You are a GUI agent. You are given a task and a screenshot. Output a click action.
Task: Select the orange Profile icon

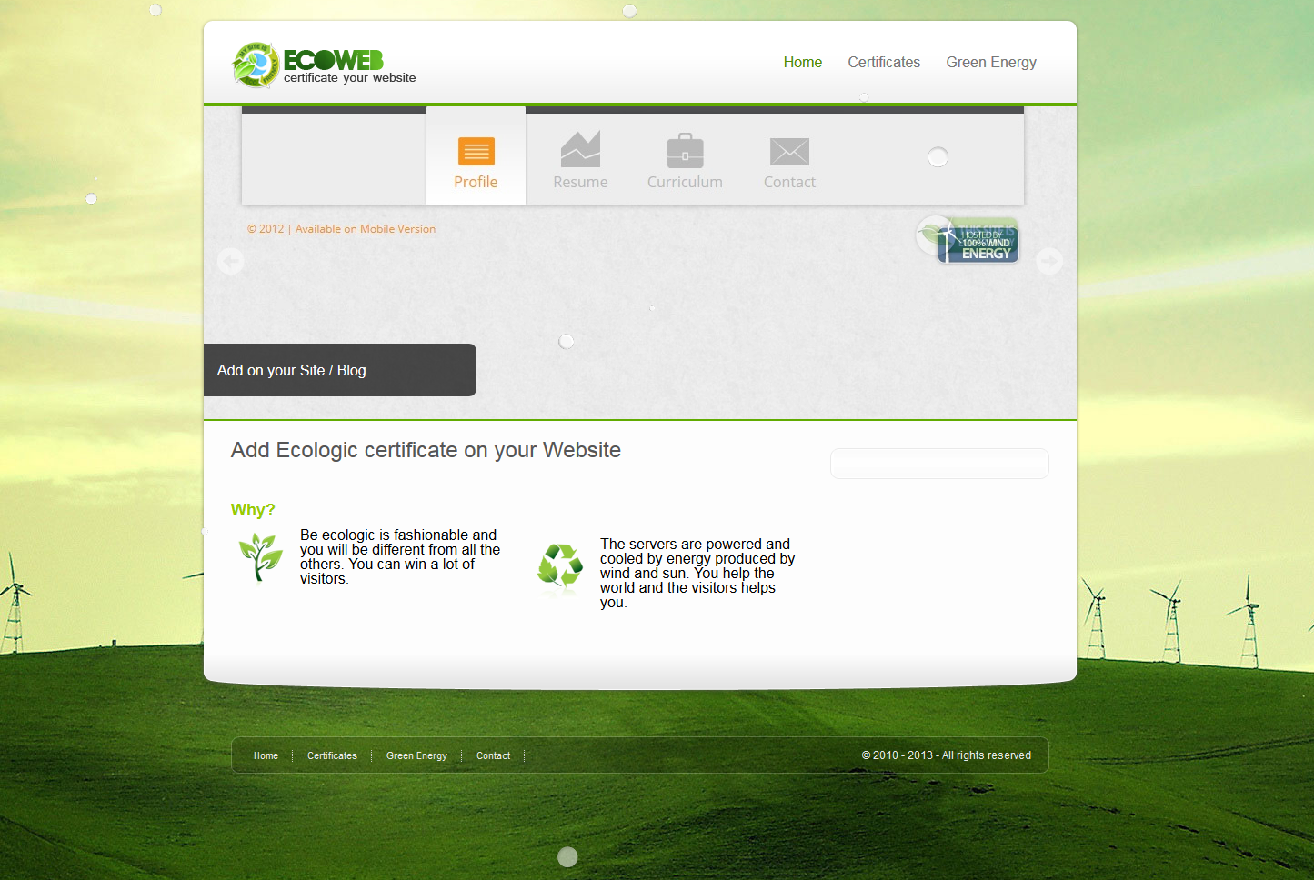(476, 151)
